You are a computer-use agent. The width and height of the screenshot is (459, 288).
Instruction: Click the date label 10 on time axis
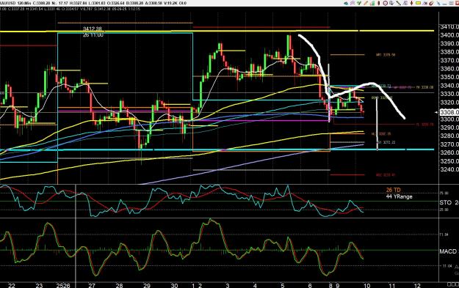coord(366,285)
